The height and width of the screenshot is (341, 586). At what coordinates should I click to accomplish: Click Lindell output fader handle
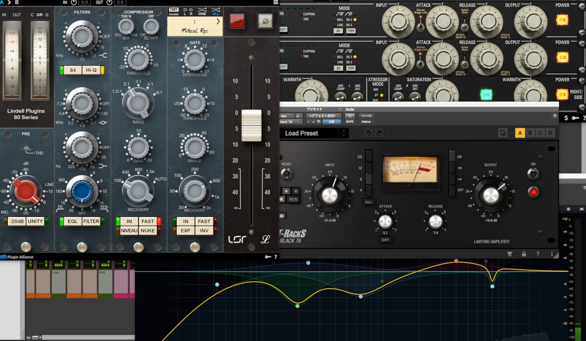(x=251, y=126)
